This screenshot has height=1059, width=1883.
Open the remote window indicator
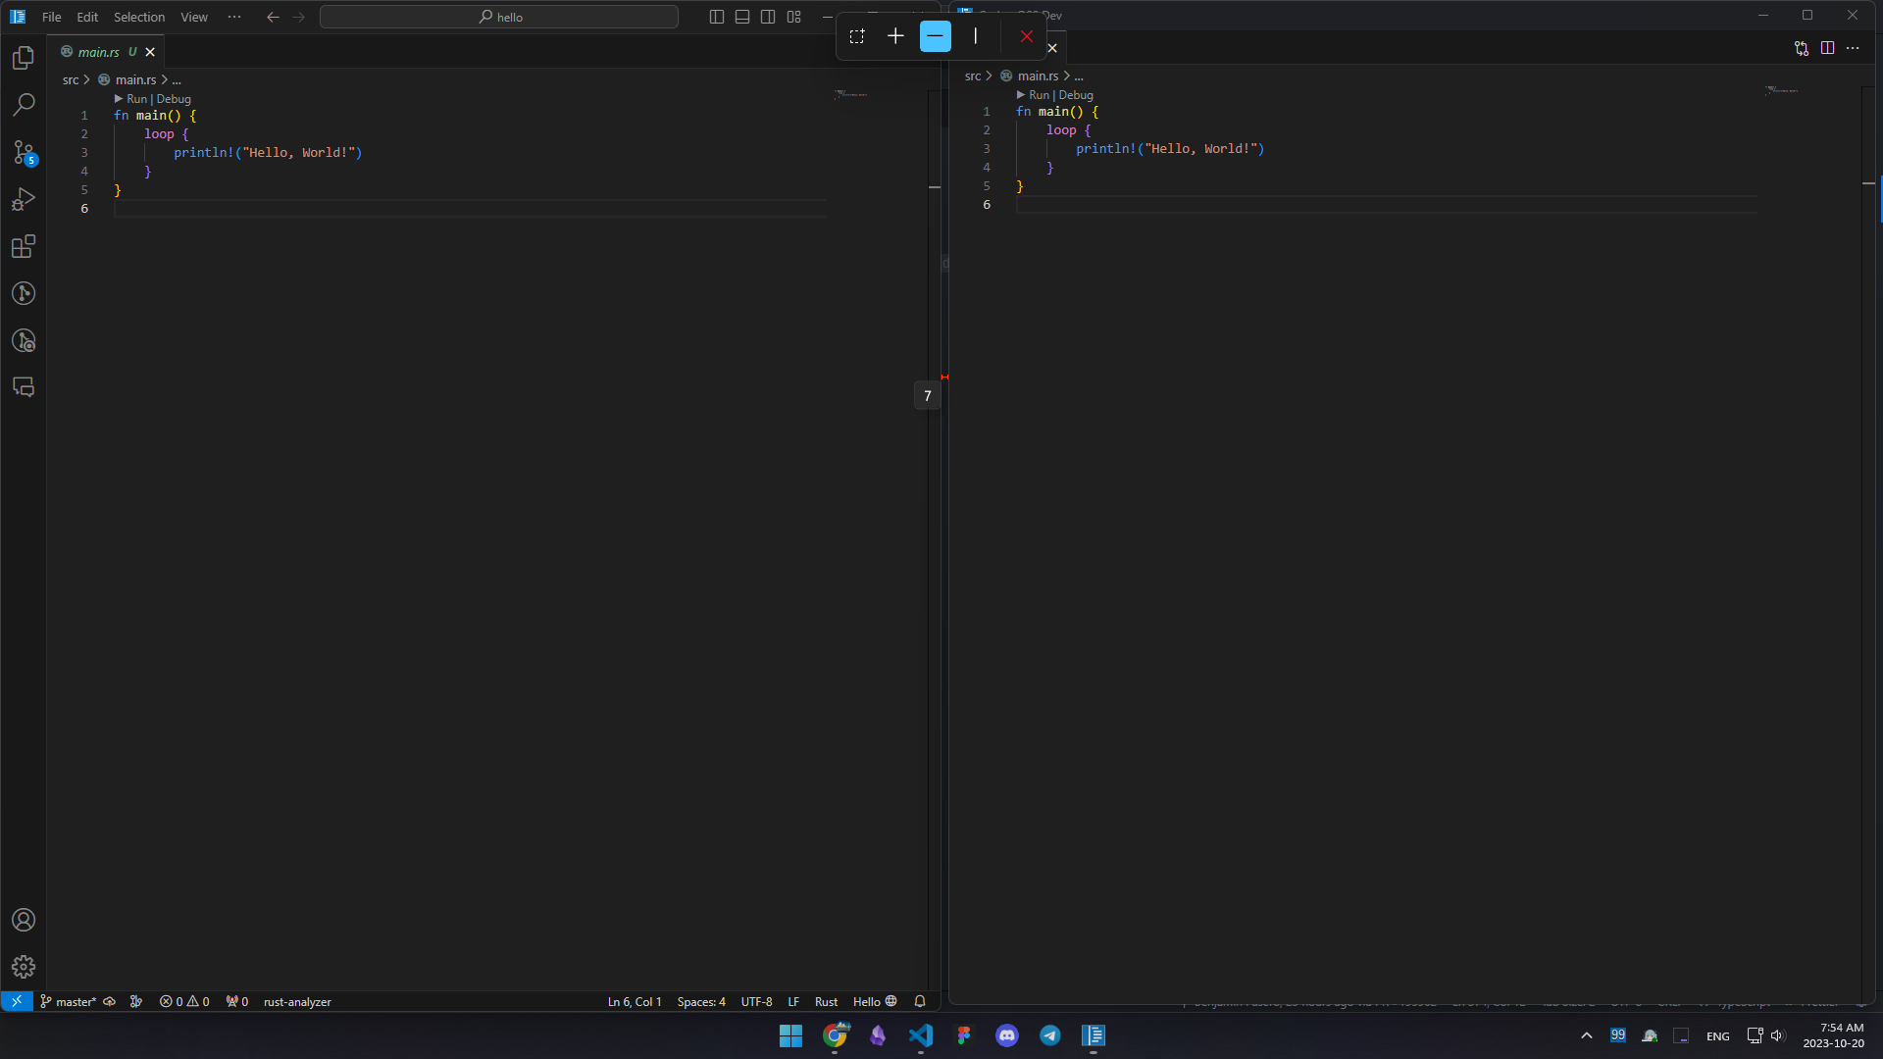tap(16, 1001)
